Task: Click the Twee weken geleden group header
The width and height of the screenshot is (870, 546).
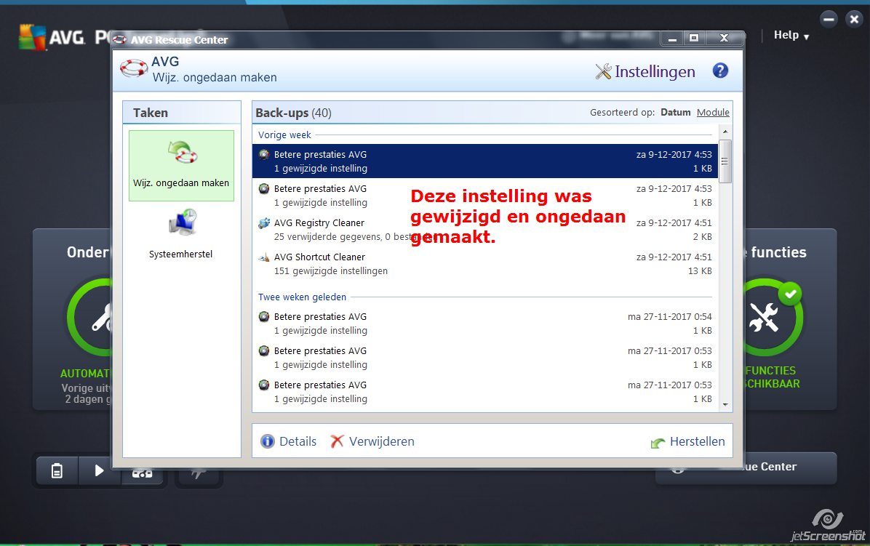Action: coord(302,297)
